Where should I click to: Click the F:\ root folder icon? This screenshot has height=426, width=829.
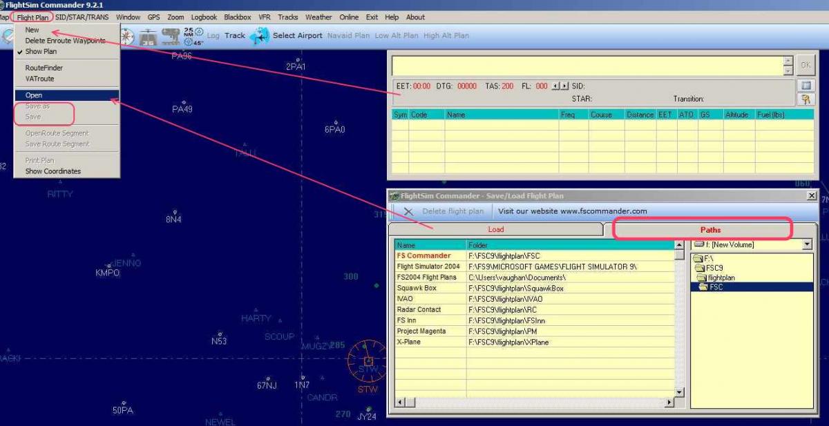pos(698,258)
